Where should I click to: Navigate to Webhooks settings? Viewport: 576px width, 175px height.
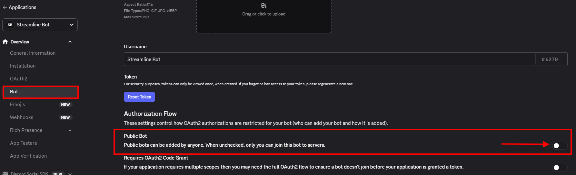(22, 117)
